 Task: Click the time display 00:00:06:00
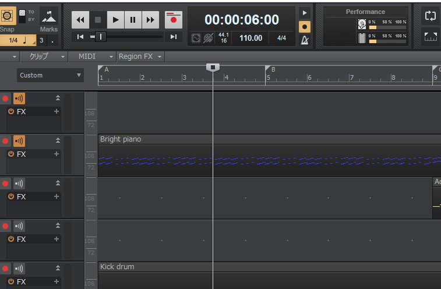pyautogui.click(x=242, y=20)
